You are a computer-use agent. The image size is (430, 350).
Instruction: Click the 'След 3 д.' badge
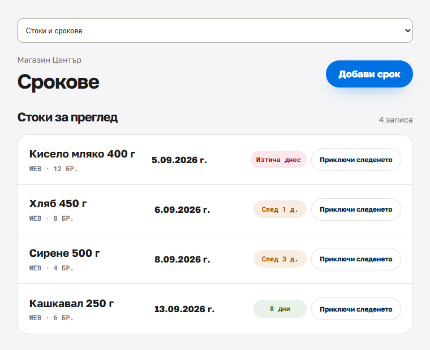pos(279,259)
